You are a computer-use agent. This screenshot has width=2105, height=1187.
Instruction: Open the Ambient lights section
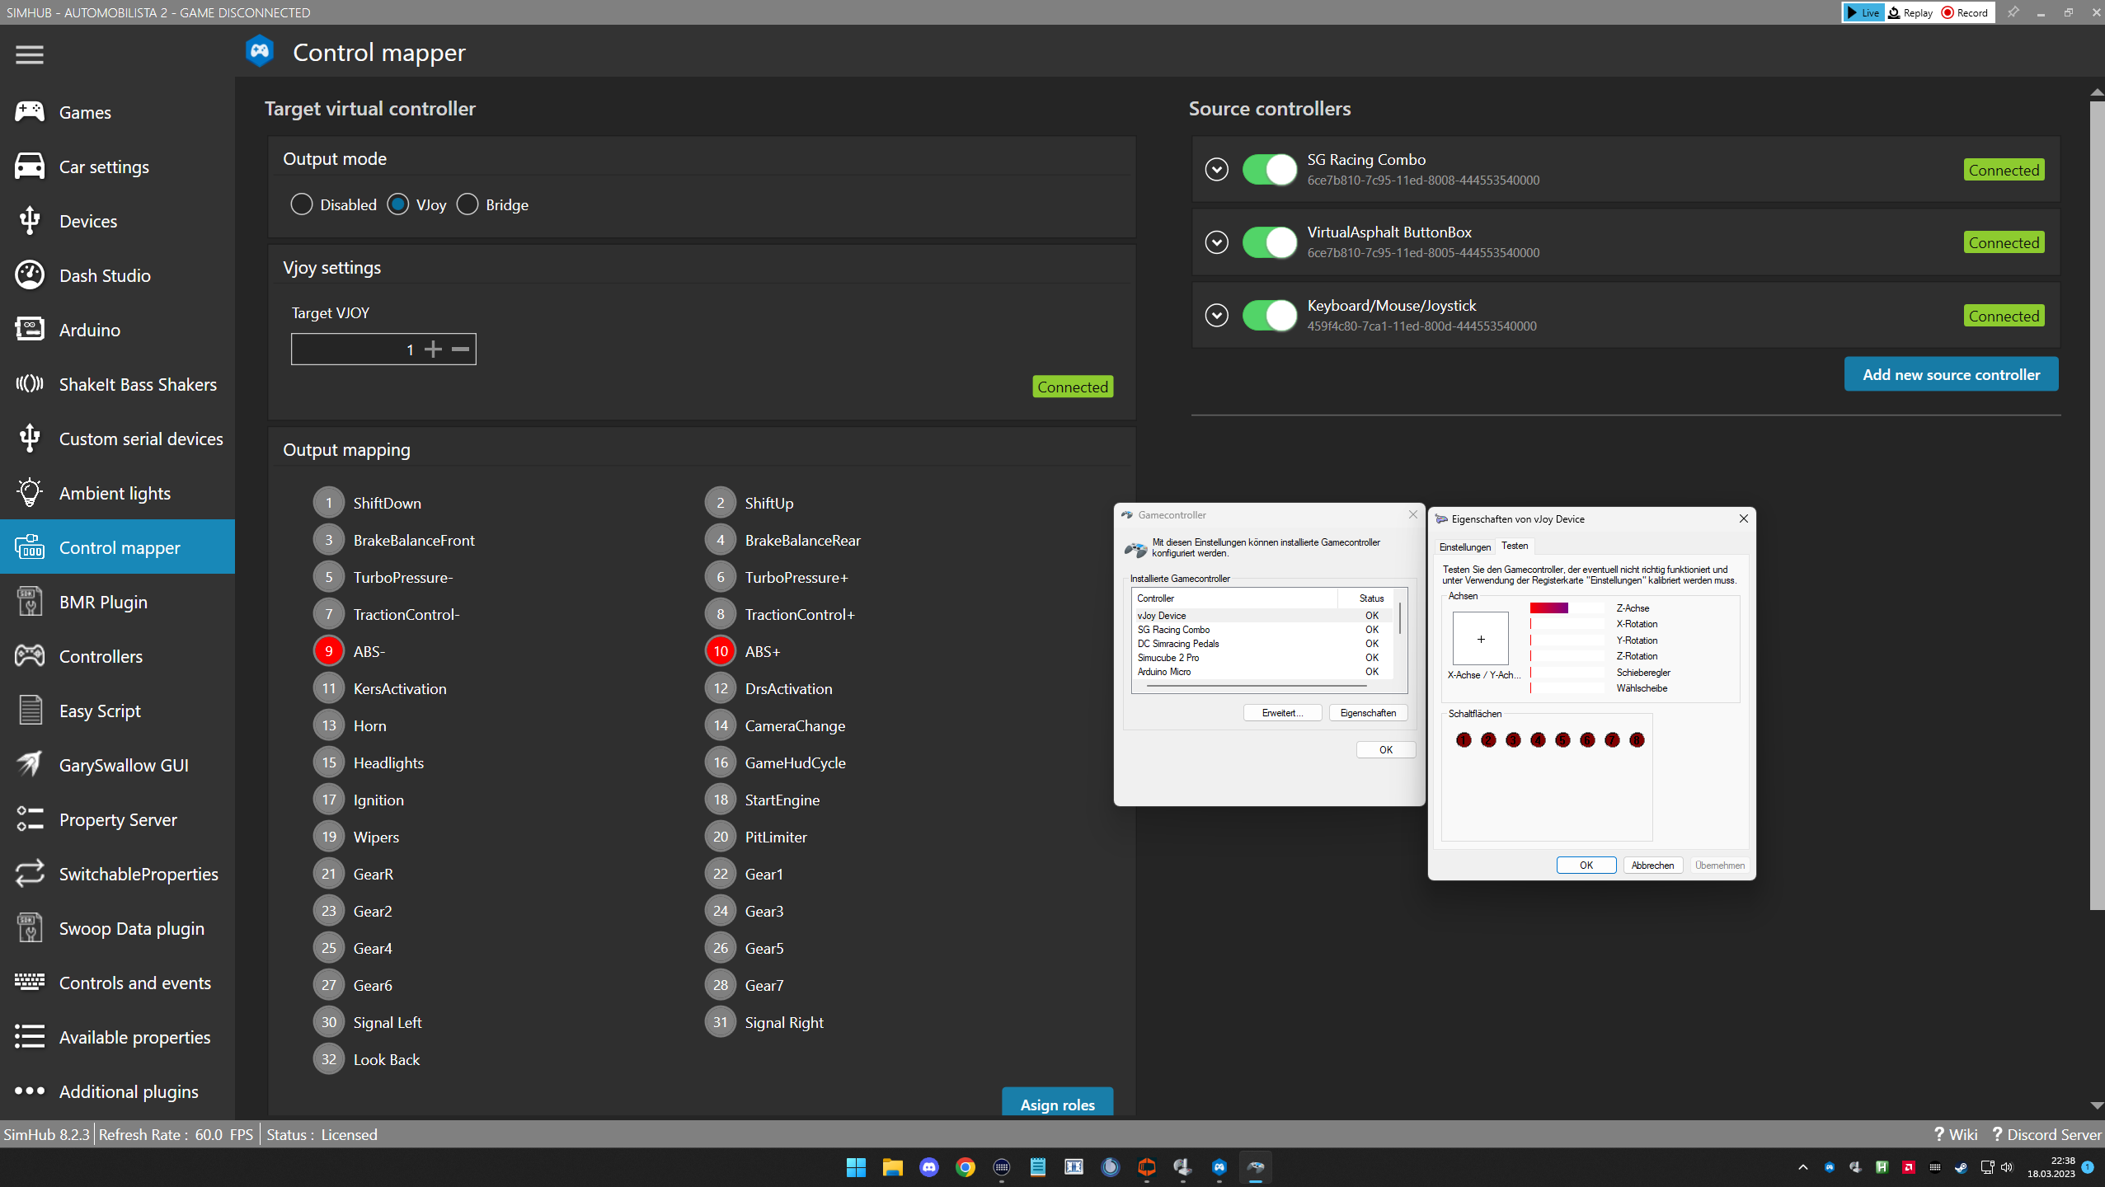pos(115,492)
